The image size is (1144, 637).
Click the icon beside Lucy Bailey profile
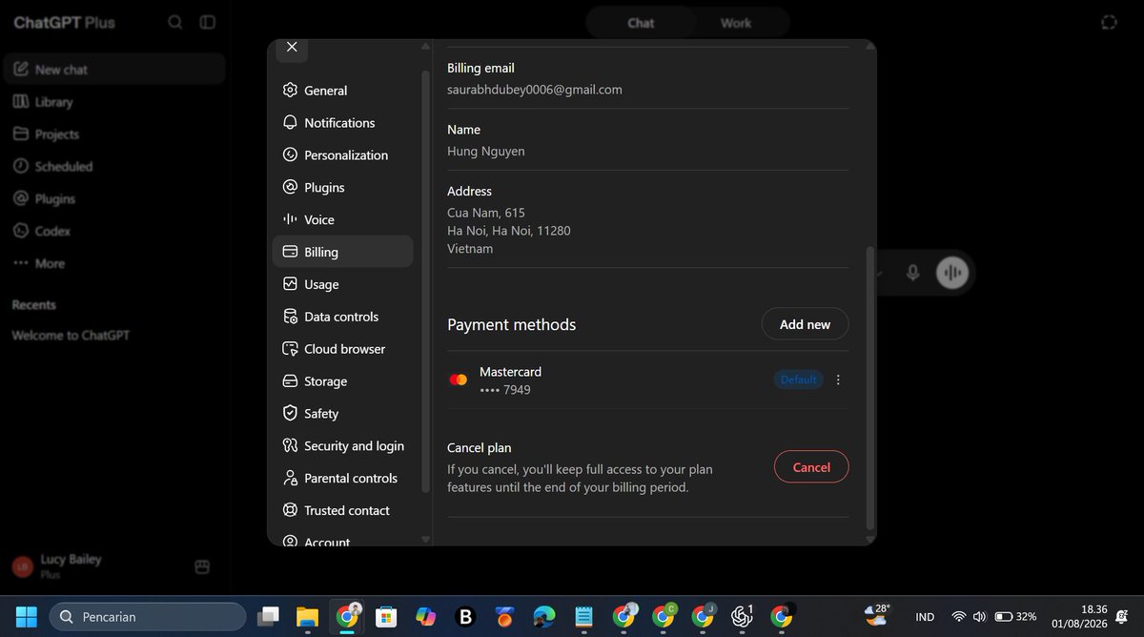(x=202, y=566)
